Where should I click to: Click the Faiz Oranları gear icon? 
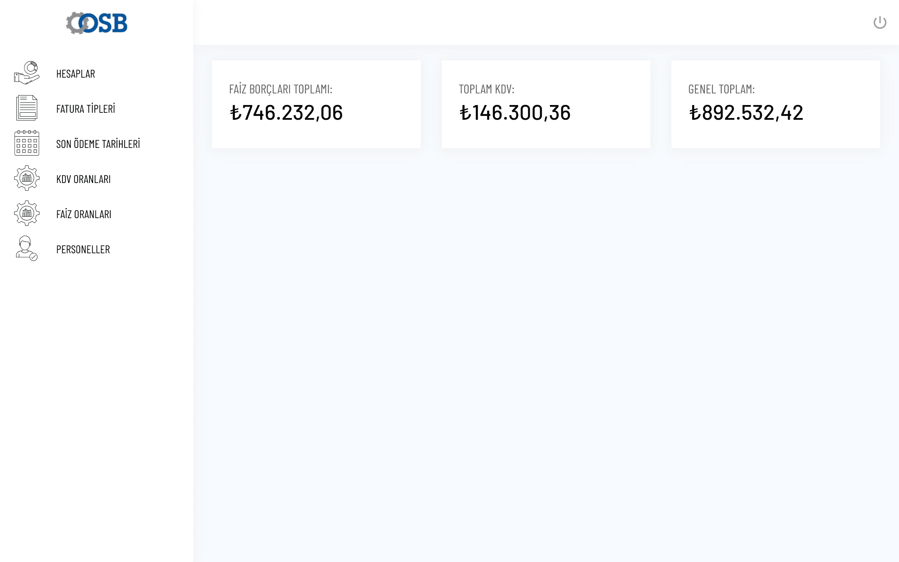pyautogui.click(x=27, y=213)
